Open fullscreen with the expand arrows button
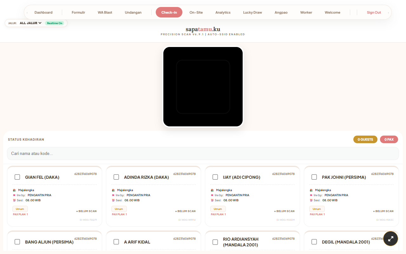 click(x=391, y=239)
